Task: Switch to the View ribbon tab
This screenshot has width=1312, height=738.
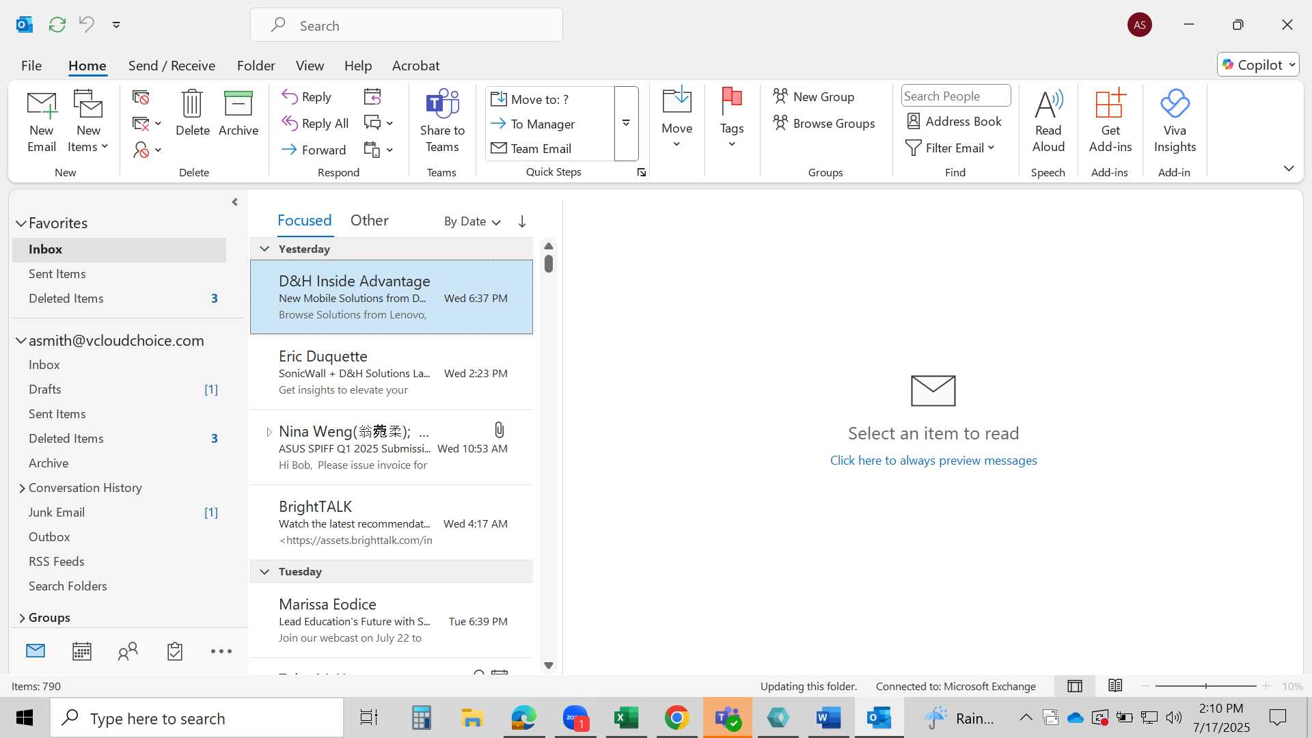Action: point(310,66)
